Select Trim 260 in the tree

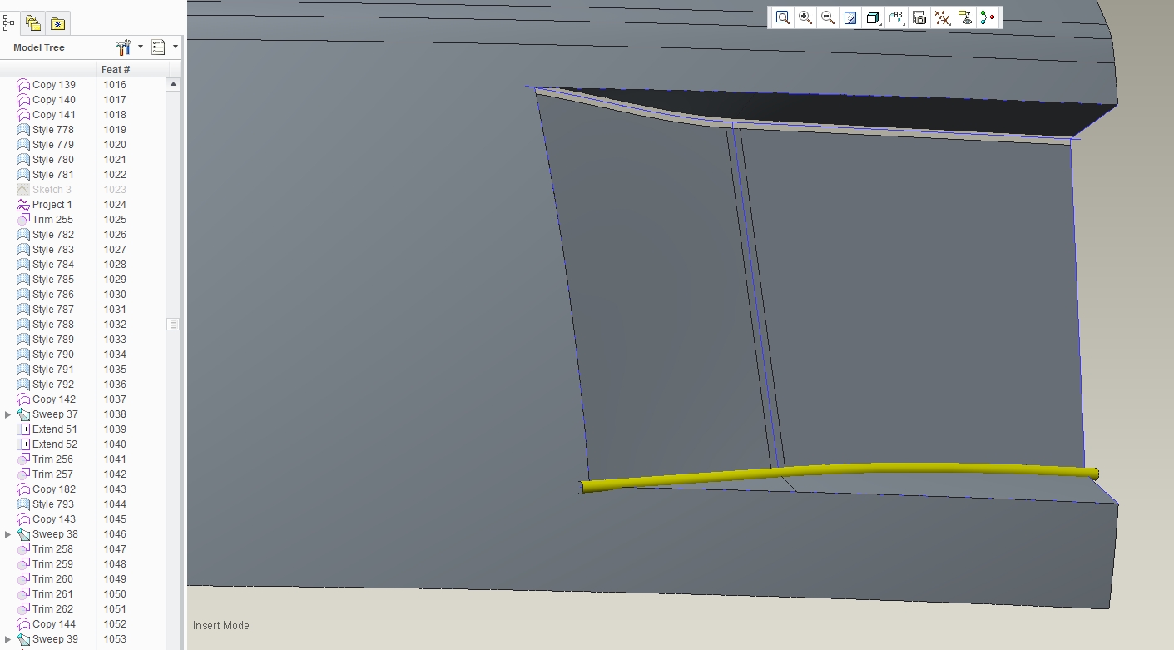[52, 579]
